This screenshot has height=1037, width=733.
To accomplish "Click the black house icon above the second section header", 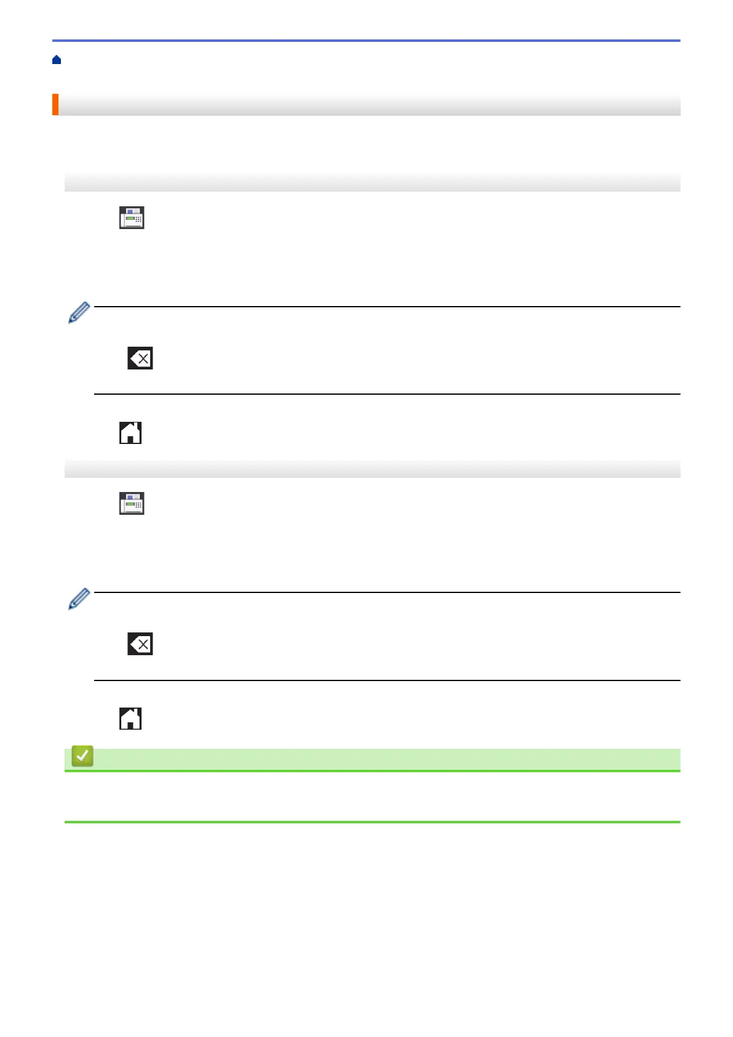I will pos(130,433).
